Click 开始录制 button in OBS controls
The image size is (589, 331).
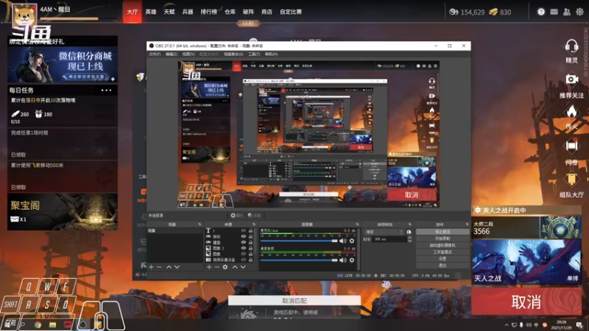pos(442,238)
